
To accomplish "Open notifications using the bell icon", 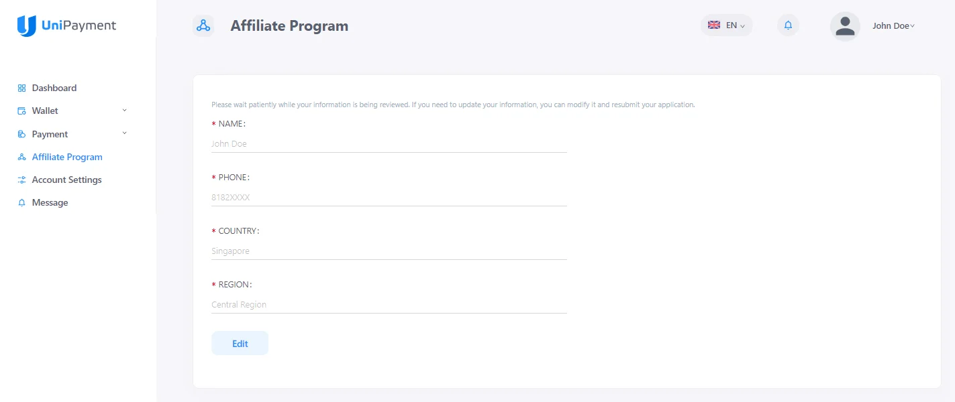I will point(787,25).
